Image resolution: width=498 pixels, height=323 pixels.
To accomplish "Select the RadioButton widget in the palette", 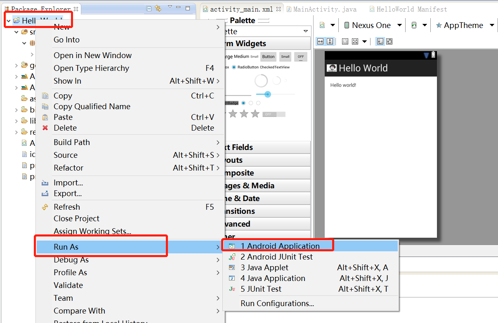I will coord(245,67).
